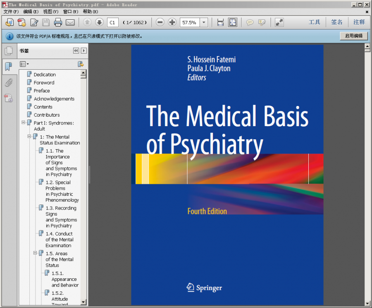The image size is (372, 308).
Task: Collapse the Part I: Syndromes node
Action: tap(23, 122)
